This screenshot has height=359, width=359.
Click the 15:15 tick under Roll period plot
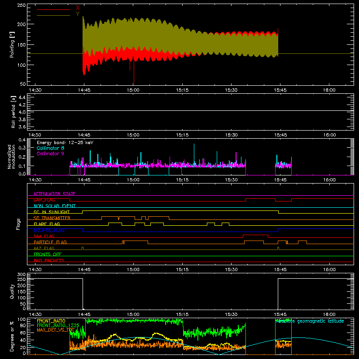click(x=182, y=135)
